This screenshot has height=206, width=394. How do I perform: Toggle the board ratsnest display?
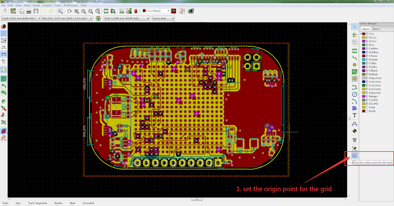(4, 70)
